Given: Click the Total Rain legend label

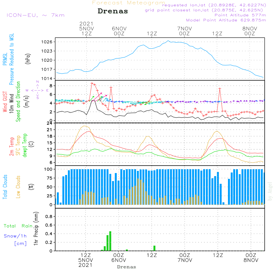Looking at the screenshot, I should tap(18, 226).
